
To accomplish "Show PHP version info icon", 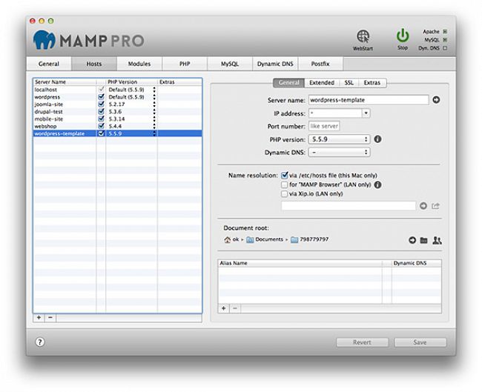I will (377, 139).
